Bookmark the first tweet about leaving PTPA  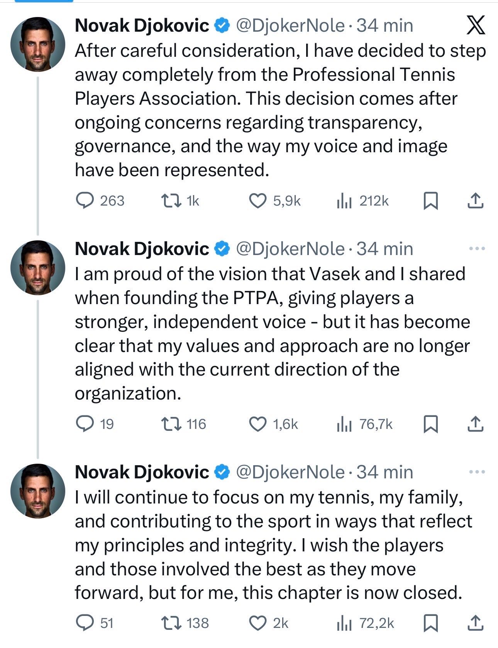tap(430, 201)
